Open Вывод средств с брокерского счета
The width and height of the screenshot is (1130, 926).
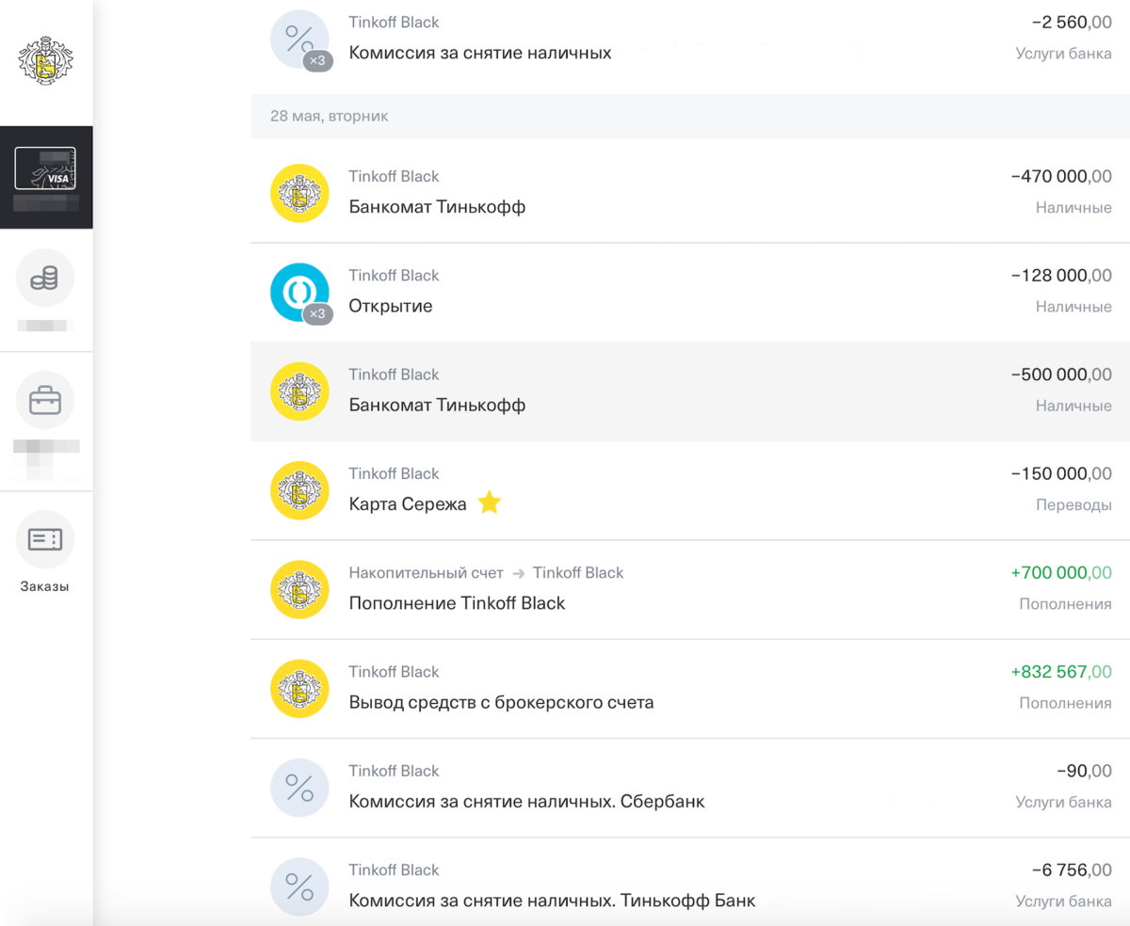[501, 703]
